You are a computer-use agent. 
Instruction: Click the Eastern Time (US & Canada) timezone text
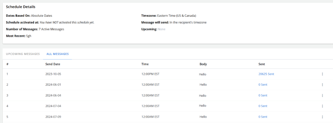176,16
